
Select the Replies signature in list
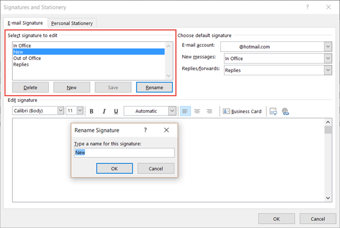tap(89, 64)
